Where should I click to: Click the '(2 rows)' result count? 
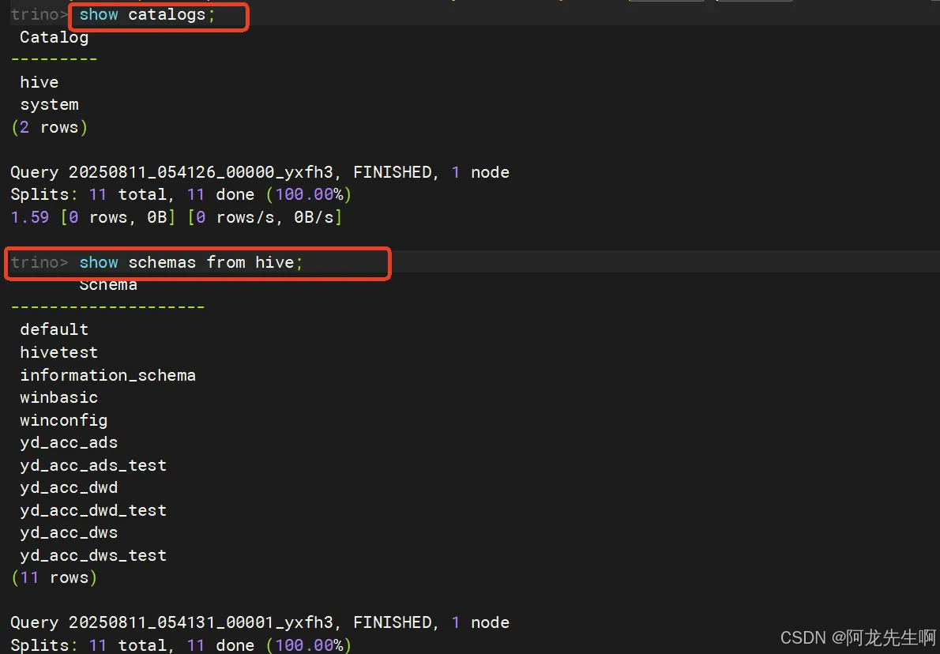click(49, 127)
